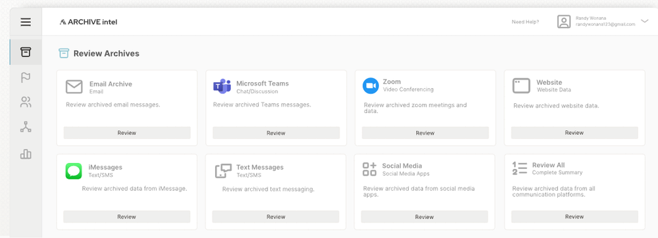Click the Review All card title
Image resolution: width=658 pixels, height=238 pixels.
click(x=549, y=165)
